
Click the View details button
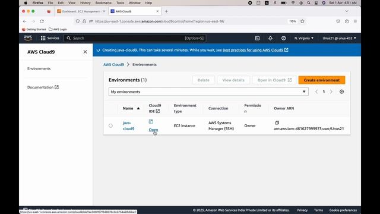tap(233, 80)
